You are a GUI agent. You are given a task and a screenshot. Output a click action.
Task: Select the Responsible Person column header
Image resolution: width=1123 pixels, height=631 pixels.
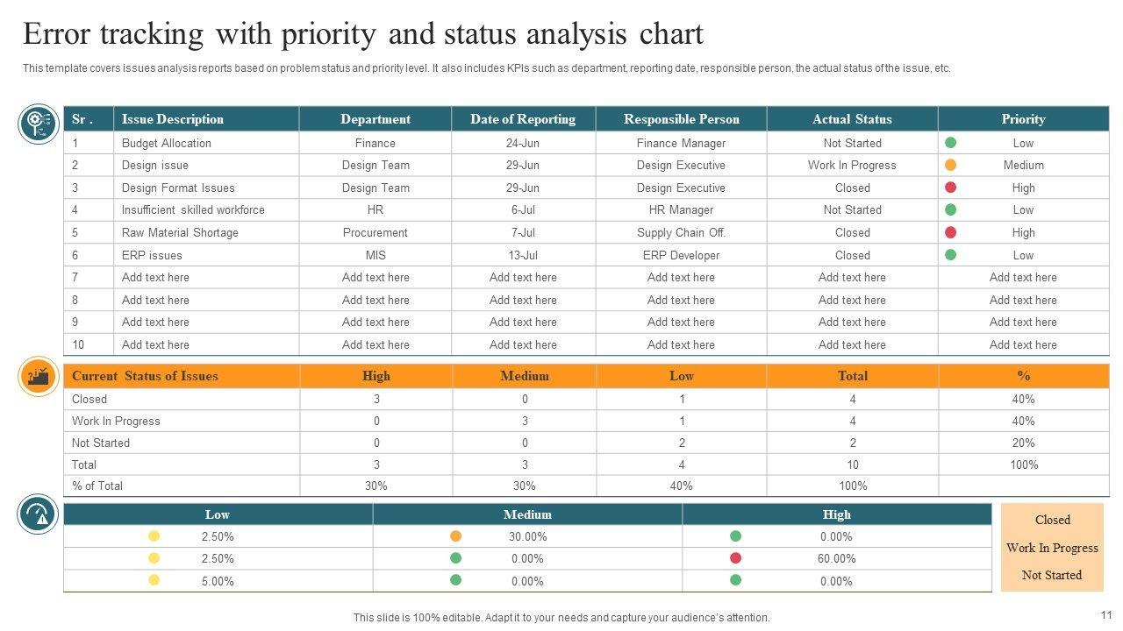pyautogui.click(x=681, y=119)
